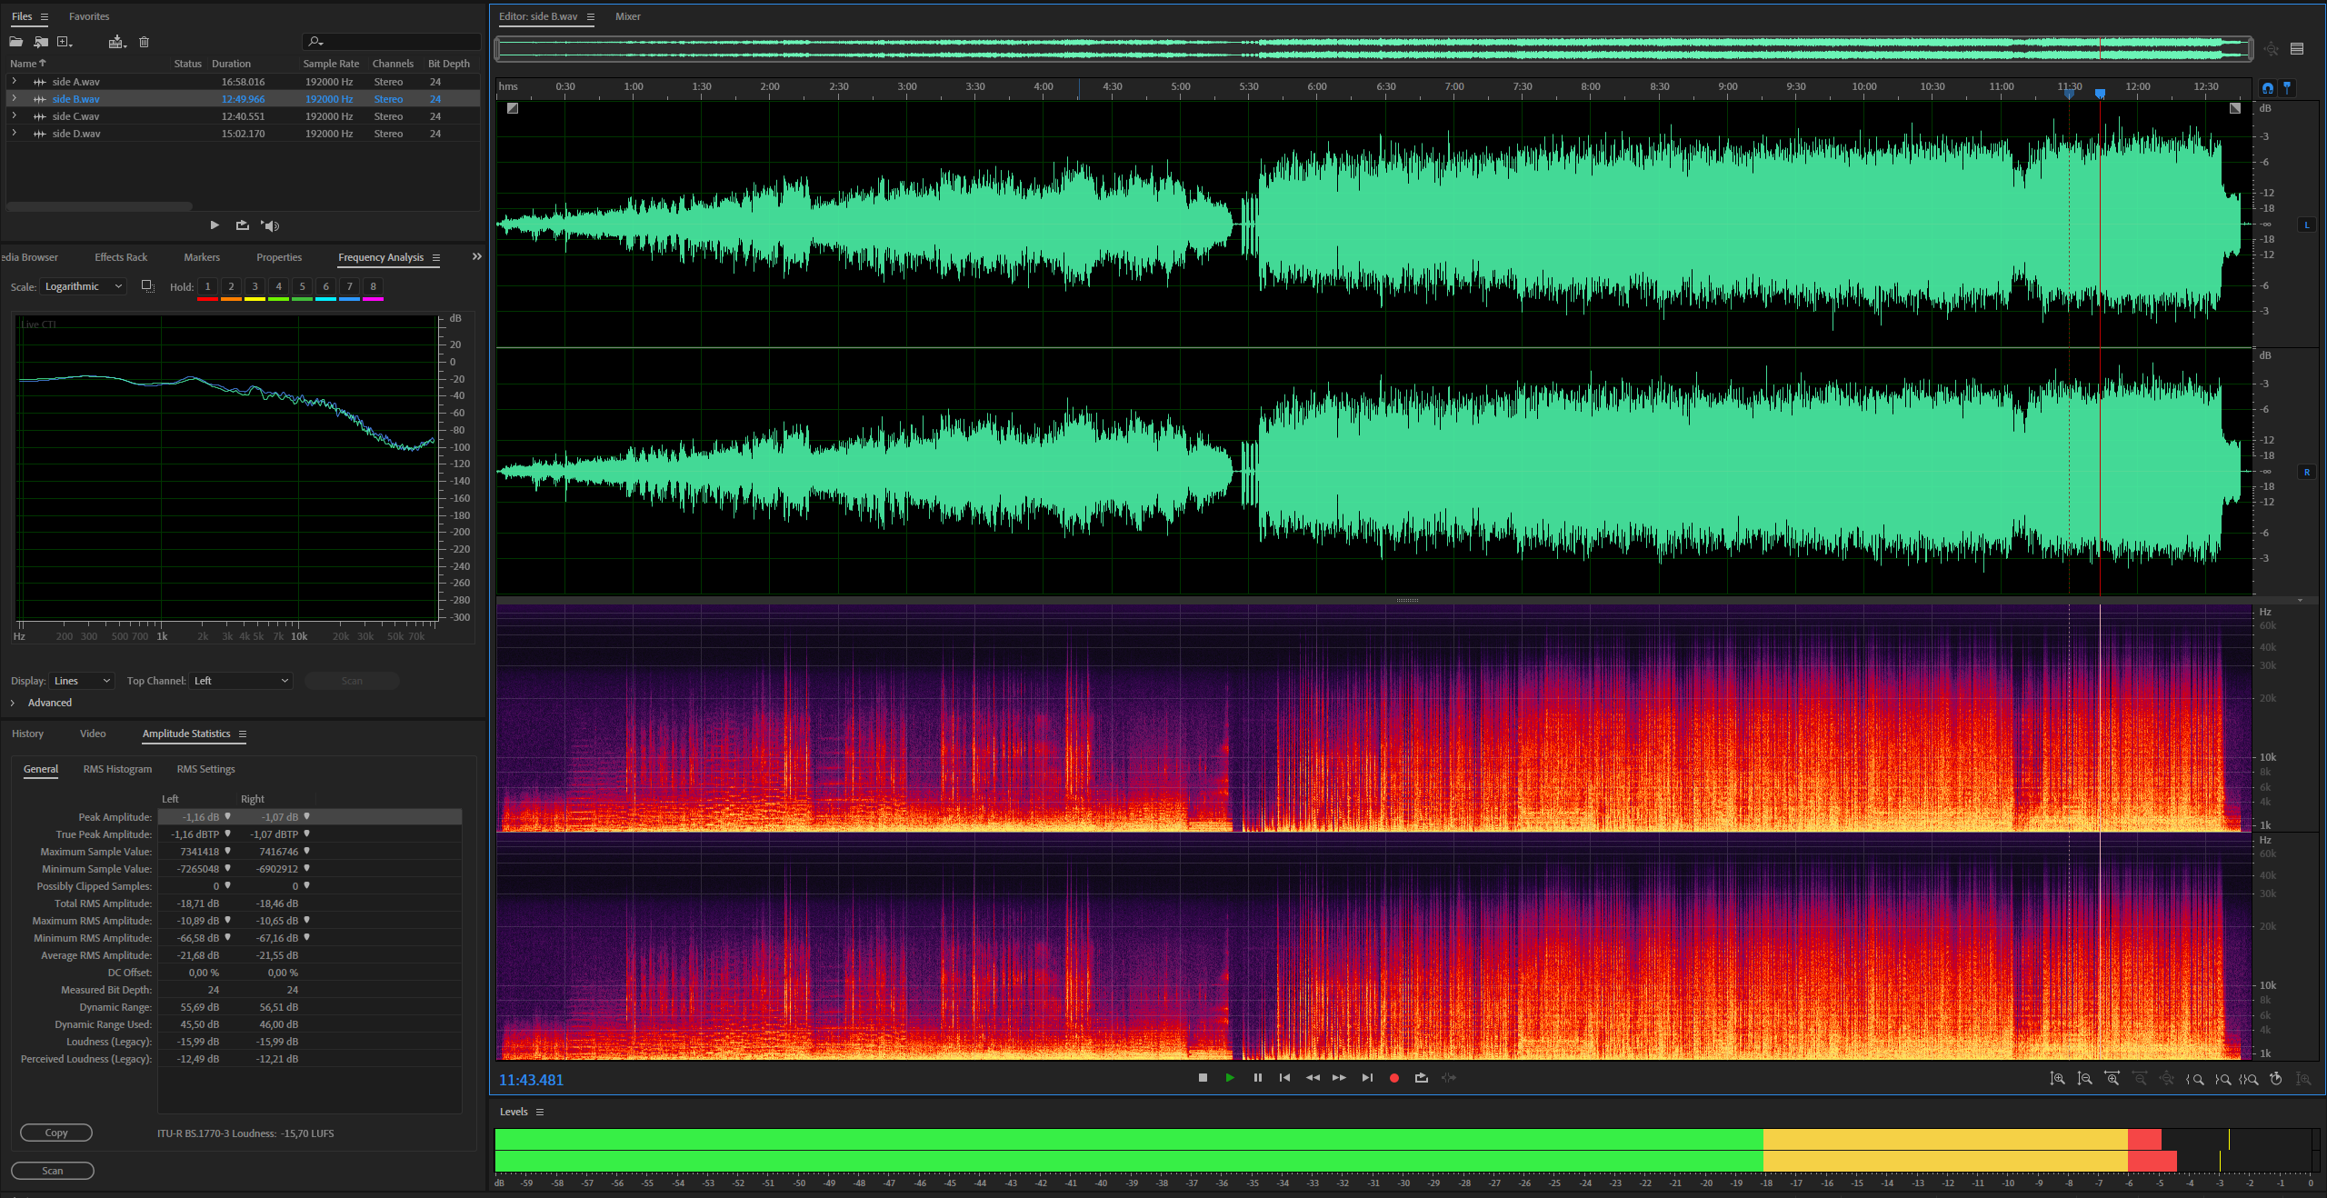
Task: Click the Files list horizontal scrollbar
Action: tap(99, 206)
